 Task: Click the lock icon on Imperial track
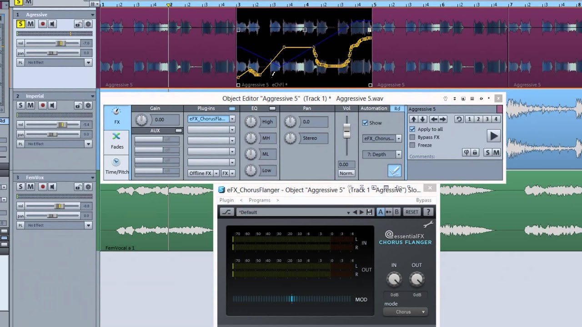click(78, 105)
